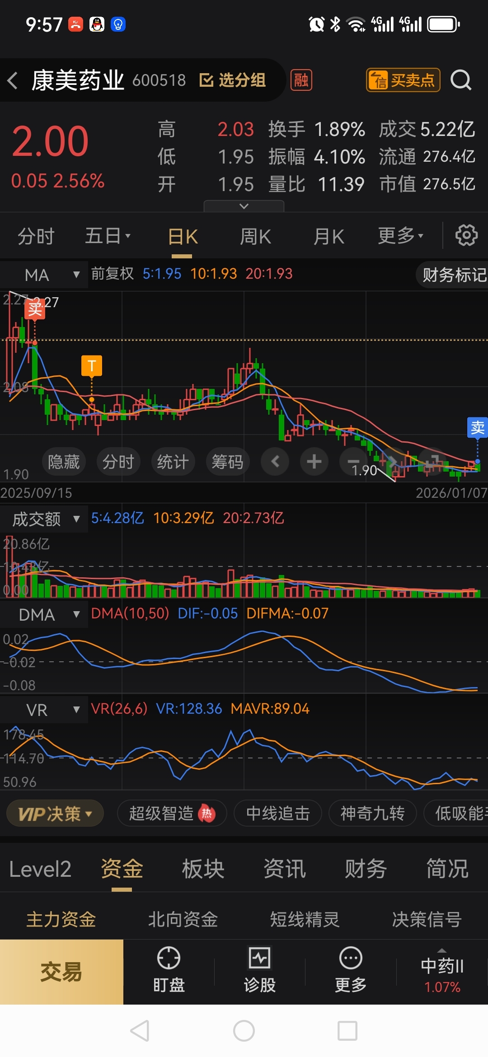
Task: Select 决策信号 sub-tab
Action: [x=427, y=919]
